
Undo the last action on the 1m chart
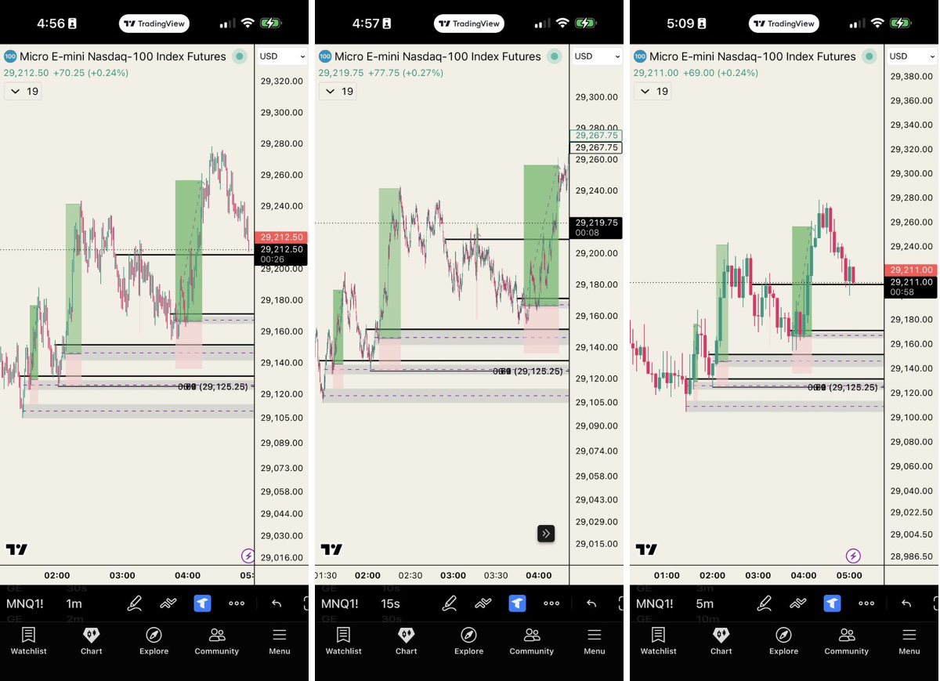(x=277, y=603)
